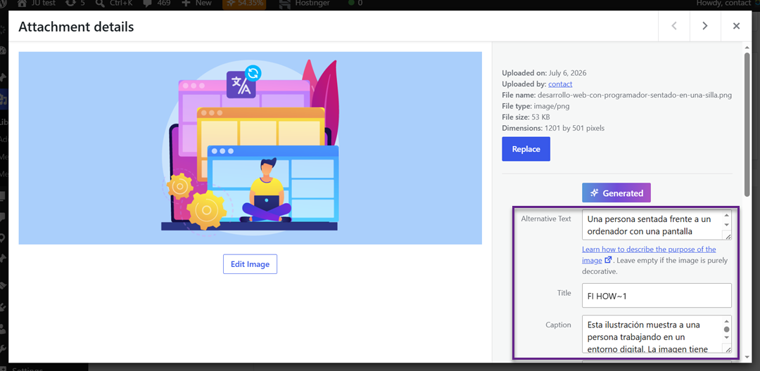760x371 pixels.
Task: Click into the Alternative Text field
Action: click(652, 225)
